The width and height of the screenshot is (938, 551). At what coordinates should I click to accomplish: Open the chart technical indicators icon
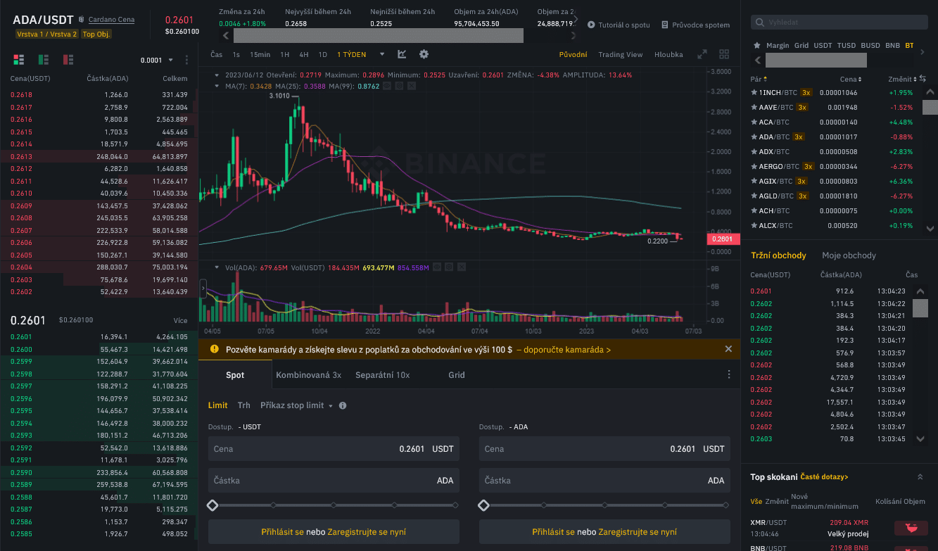pyautogui.click(x=402, y=54)
